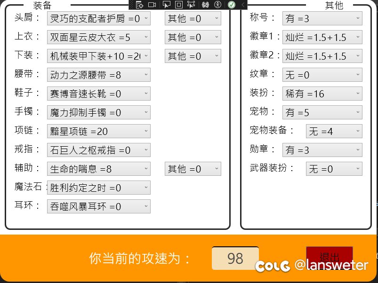Image resolution: width=378 pixels, height=283 pixels.
Task: Click the Track Focused Element icon
Action: [191, 5]
